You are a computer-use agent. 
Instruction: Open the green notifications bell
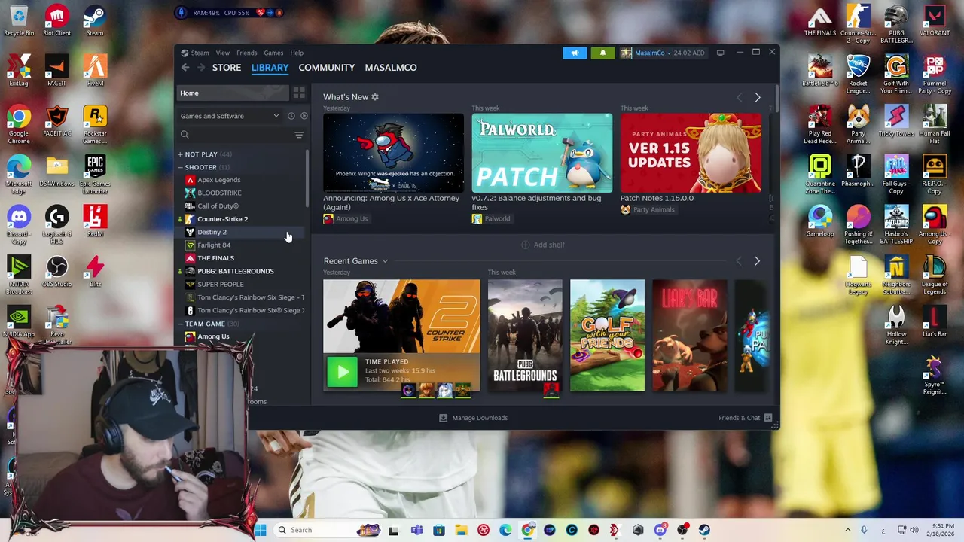click(x=602, y=53)
